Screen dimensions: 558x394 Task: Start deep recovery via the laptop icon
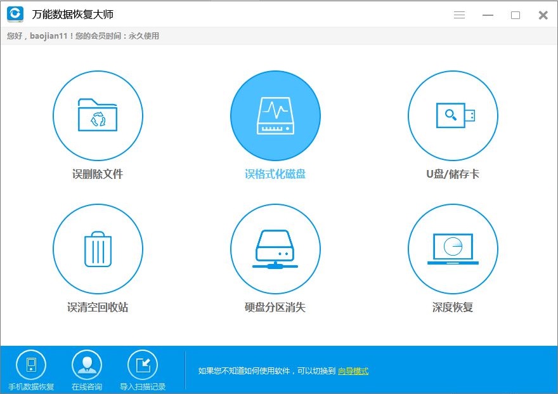coord(453,249)
